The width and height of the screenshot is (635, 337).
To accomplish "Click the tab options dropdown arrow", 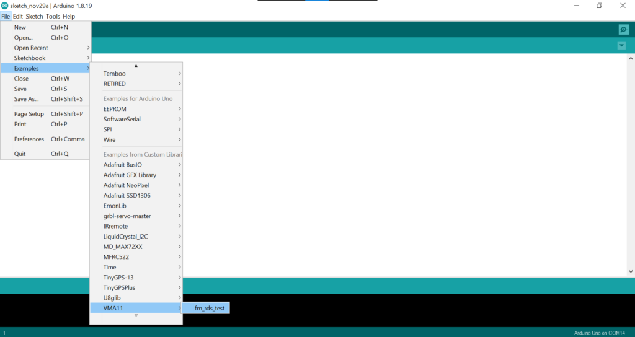I will [621, 46].
